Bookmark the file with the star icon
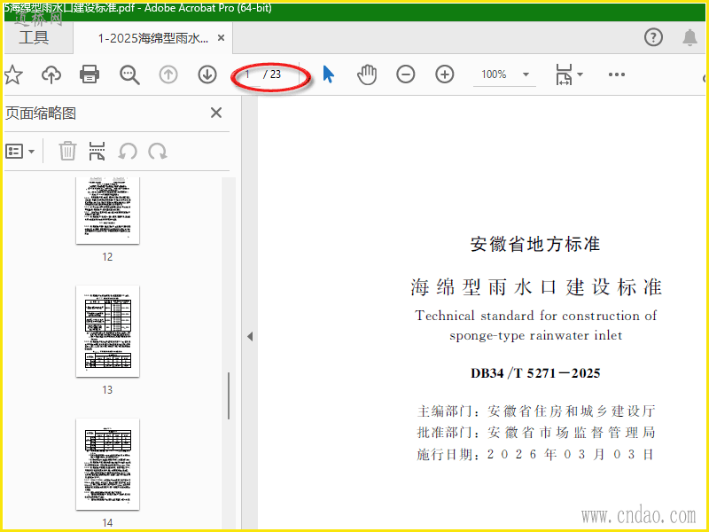 click(x=13, y=74)
